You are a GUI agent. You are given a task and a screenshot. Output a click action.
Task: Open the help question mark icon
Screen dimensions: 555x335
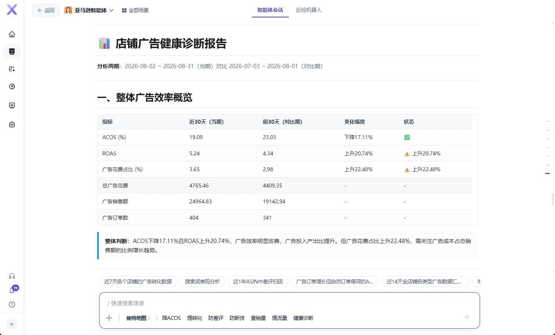tap(12, 304)
